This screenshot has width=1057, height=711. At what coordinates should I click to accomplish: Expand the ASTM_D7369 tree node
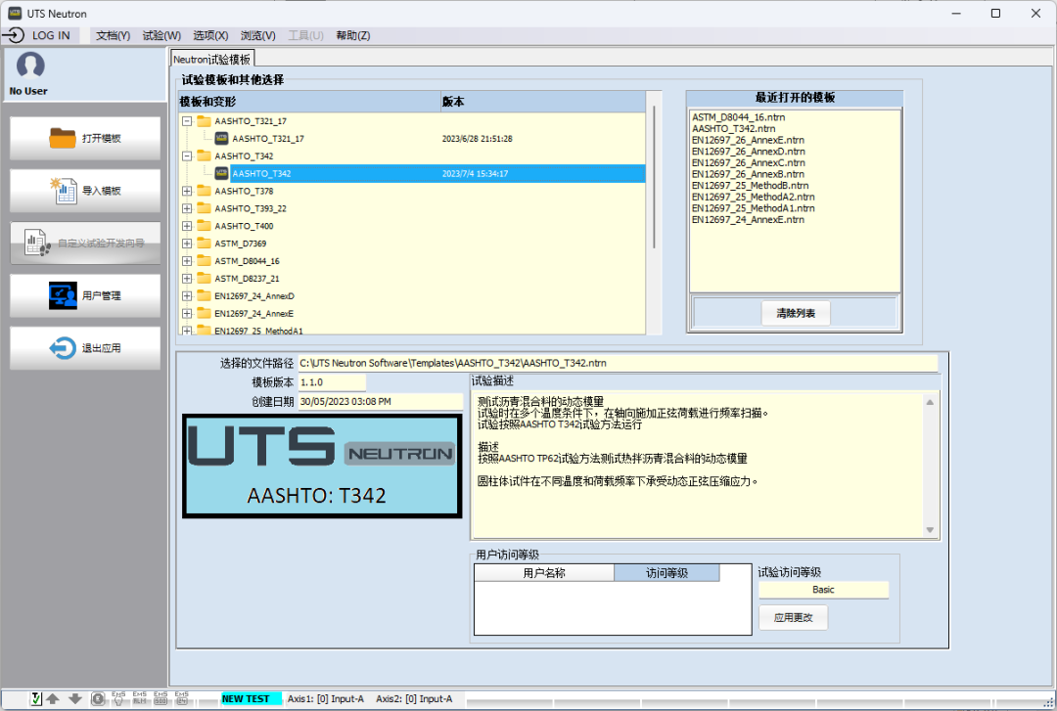[187, 244]
